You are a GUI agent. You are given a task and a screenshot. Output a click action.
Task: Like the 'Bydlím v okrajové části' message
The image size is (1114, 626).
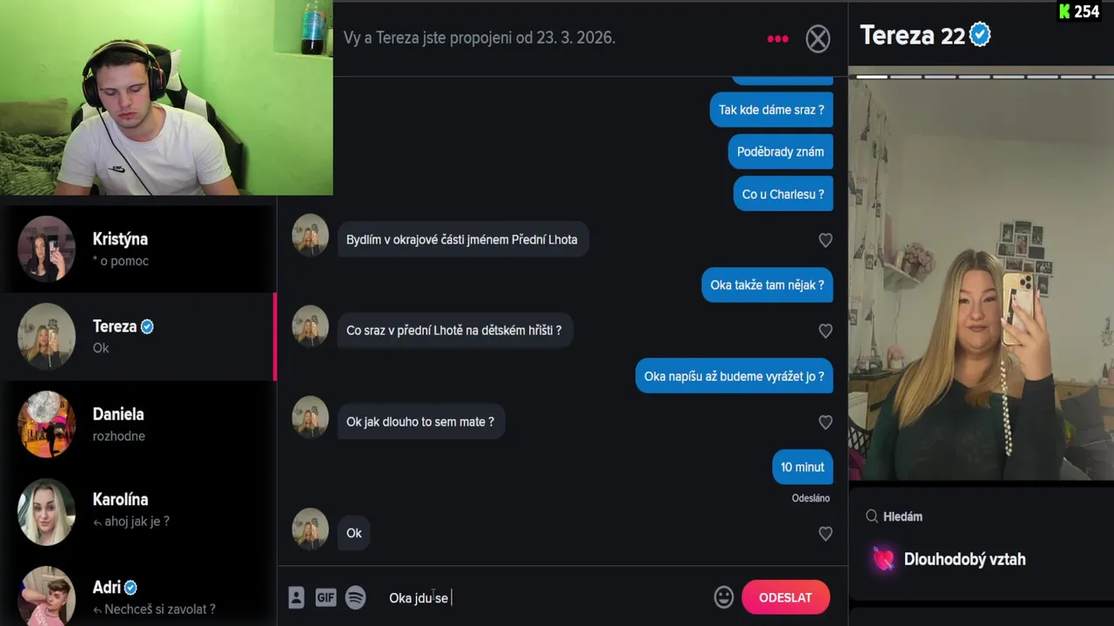pyautogui.click(x=825, y=240)
